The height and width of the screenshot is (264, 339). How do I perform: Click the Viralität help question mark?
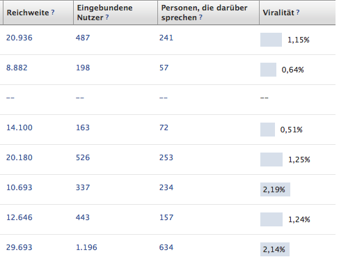(298, 13)
